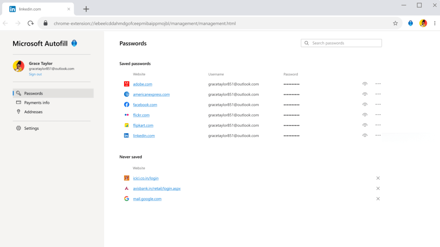Screen dimensions: 440x247
Task: Click the Saved passwords heading
Action: click(x=135, y=63)
